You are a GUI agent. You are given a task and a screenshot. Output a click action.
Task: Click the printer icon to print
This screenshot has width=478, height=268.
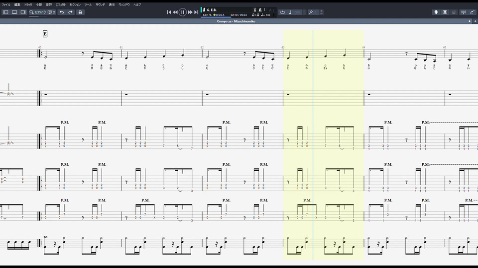pyautogui.click(x=80, y=12)
